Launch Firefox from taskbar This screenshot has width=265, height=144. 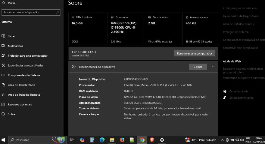122,140
